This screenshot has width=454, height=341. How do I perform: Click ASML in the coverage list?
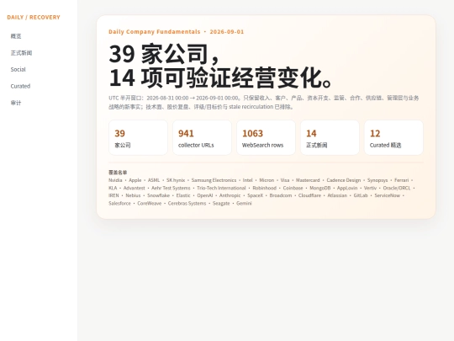tap(154, 180)
